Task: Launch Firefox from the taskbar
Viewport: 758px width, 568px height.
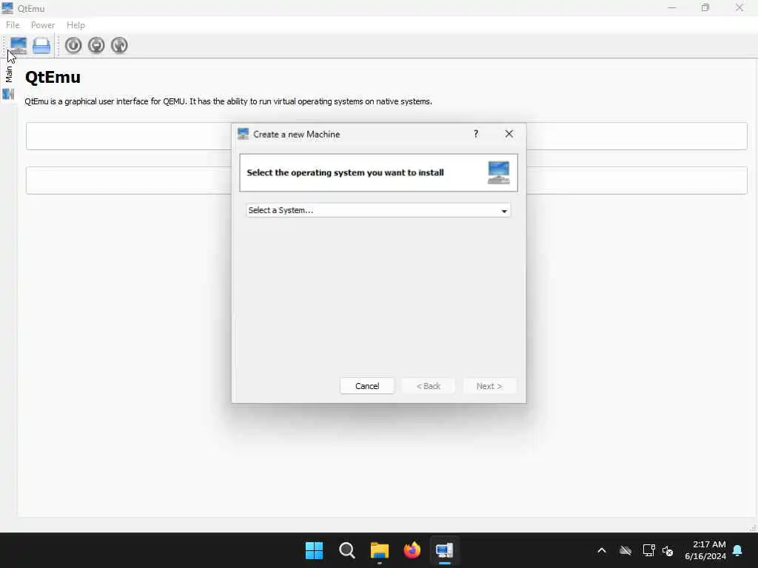Action: tap(412, 550)
